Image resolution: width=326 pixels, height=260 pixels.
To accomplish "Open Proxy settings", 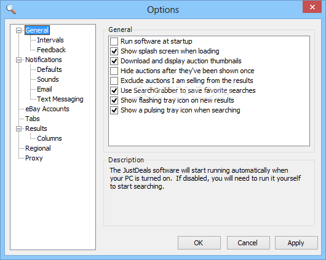I will pos(34,158).
